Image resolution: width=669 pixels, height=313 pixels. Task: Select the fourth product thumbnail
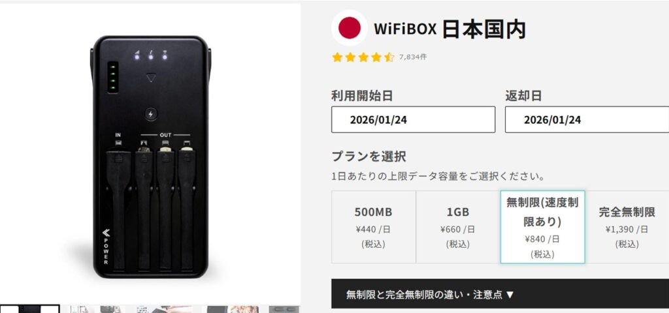(x=233, y=309)
